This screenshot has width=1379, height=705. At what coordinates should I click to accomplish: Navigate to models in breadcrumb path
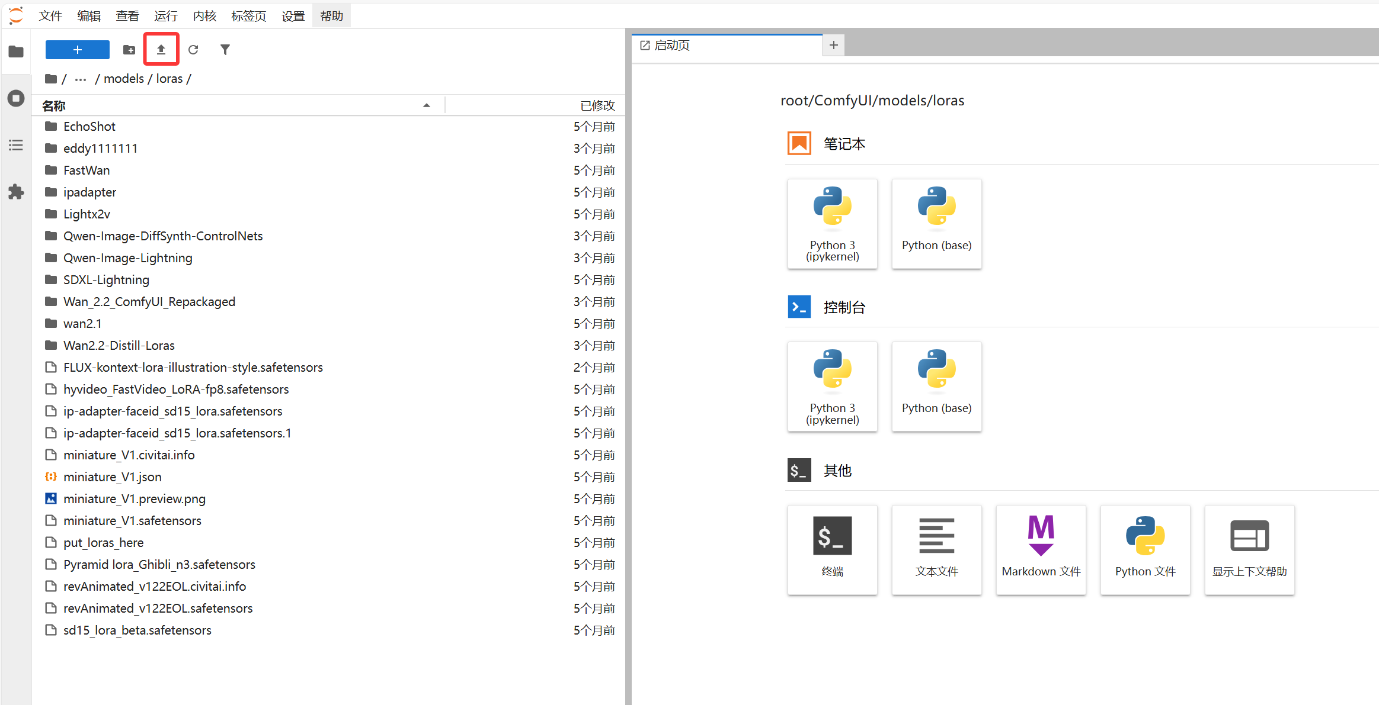point(124,79)
